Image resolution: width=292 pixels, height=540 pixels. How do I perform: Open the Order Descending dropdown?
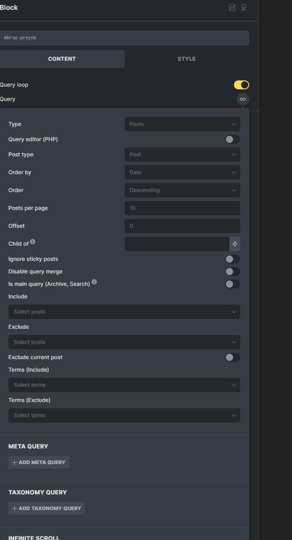tap(182, 190)
